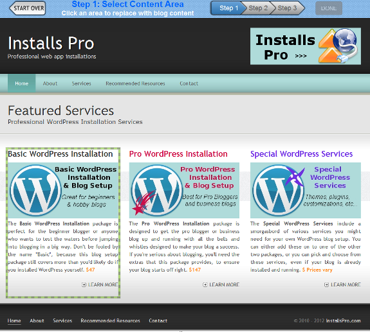Click the Special Services description paragraph
This screenshot has height=332, width=370.
click(306, 247)
